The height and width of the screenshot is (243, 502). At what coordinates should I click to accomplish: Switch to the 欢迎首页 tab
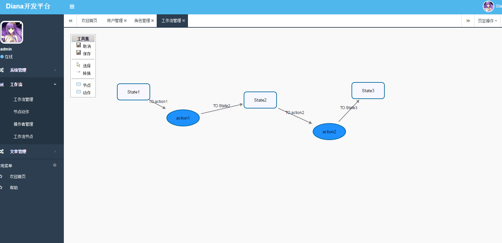pyautogui.click(x=89, y=21)
